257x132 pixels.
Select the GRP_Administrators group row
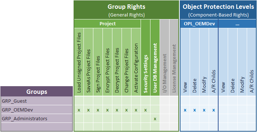37,118
